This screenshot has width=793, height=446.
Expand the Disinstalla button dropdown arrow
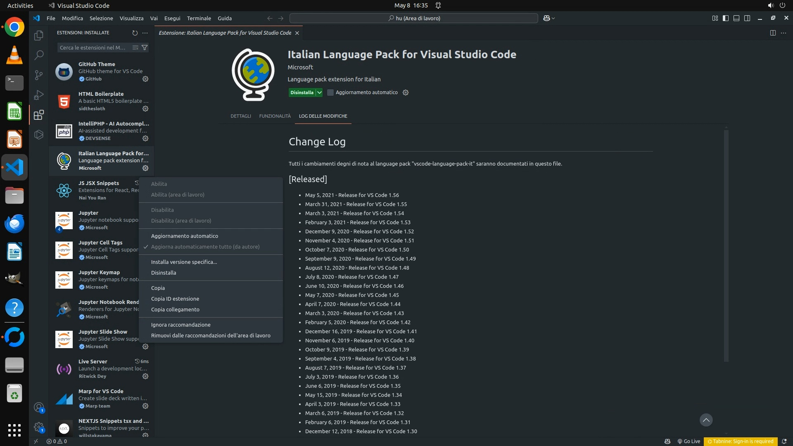point(319,93)
